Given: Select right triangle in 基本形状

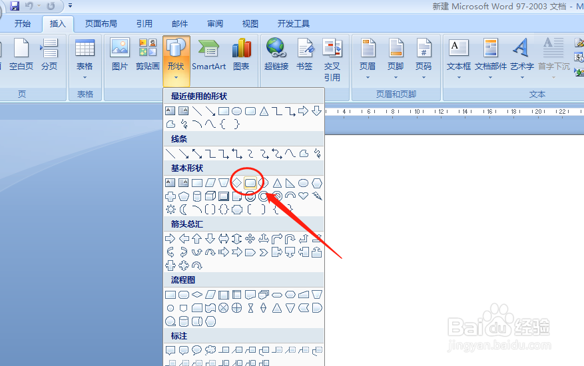Looking at the screenshot, I should pyautogui.click(x=290, y=183).
